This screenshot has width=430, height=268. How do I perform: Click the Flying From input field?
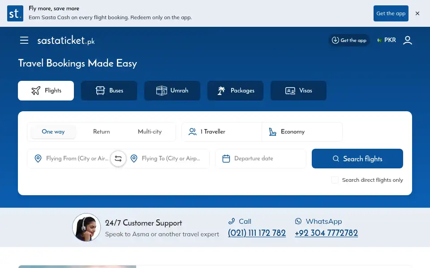(73, 158)
